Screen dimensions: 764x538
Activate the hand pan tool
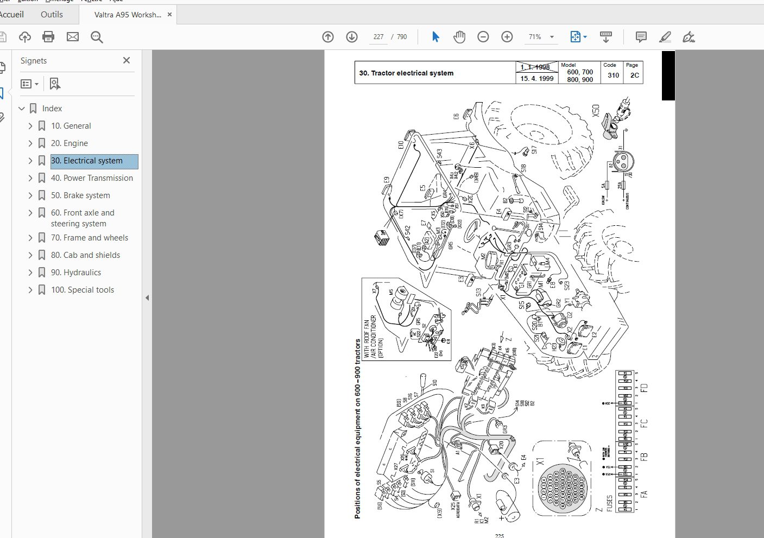459,37
